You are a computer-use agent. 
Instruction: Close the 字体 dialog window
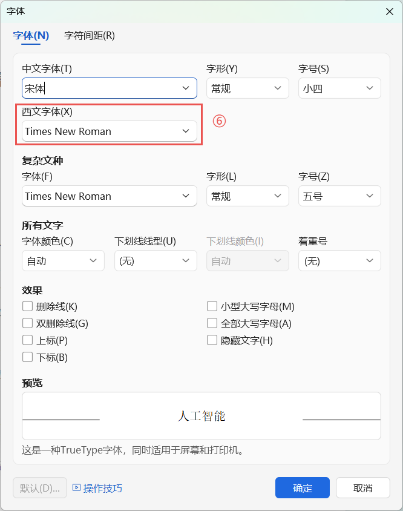coord(390,11)
